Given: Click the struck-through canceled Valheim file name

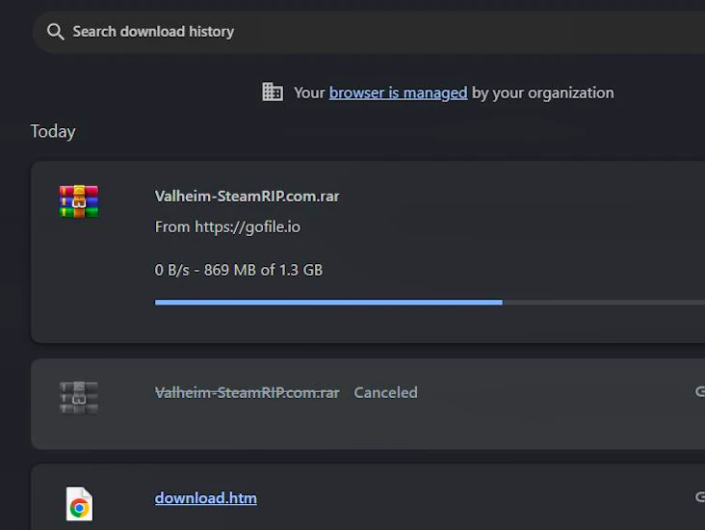Looking at the screenshot, I should pyautogui.click(x=247, y=392).
